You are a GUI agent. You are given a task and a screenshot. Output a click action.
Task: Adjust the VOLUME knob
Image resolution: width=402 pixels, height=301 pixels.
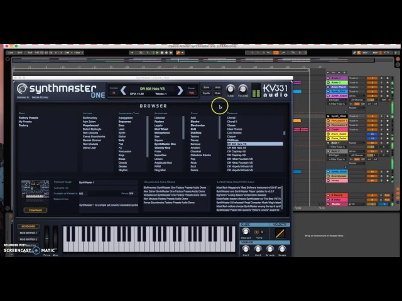[242, 89]
